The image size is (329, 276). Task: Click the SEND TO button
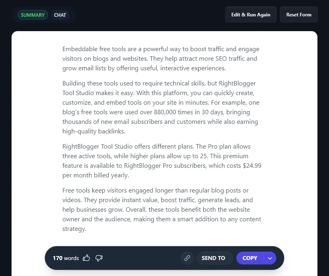(213, 258)
